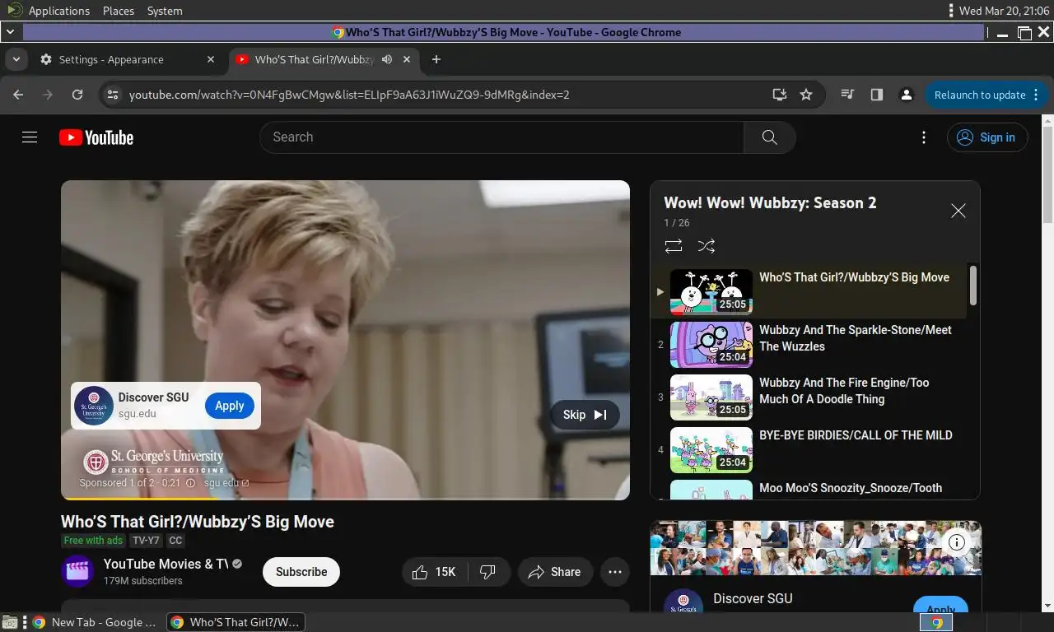
Task: Click the info icon on SGU banner
Action: (x=957, y=542)
